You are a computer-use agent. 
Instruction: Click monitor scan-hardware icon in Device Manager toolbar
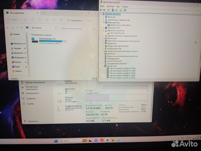(x=125, y=10)
